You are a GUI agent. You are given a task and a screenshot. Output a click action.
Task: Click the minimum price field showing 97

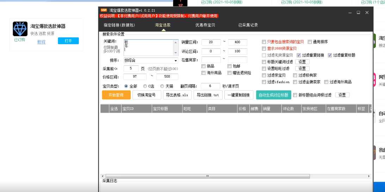point(135,77)
